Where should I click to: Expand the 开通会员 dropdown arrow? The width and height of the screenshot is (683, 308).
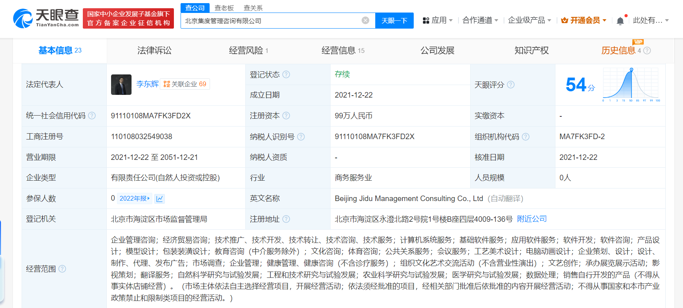tap(604, 20)
